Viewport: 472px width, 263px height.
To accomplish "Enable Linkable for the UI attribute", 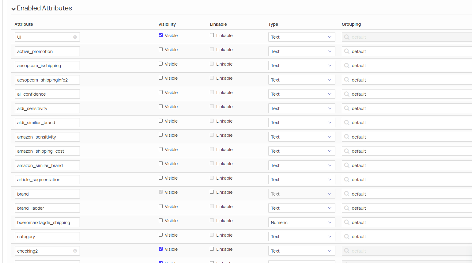I will pyautogui.click(x=212, y=35).
